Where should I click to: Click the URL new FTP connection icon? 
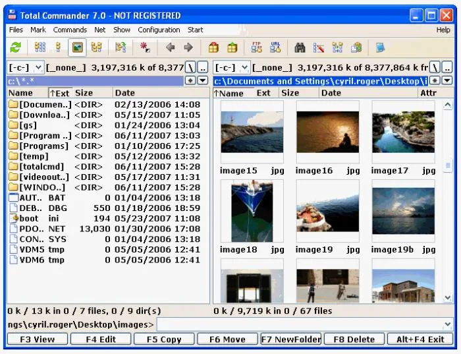[275, 47]
